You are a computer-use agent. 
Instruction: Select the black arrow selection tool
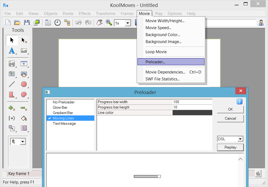tap(12, 40)
